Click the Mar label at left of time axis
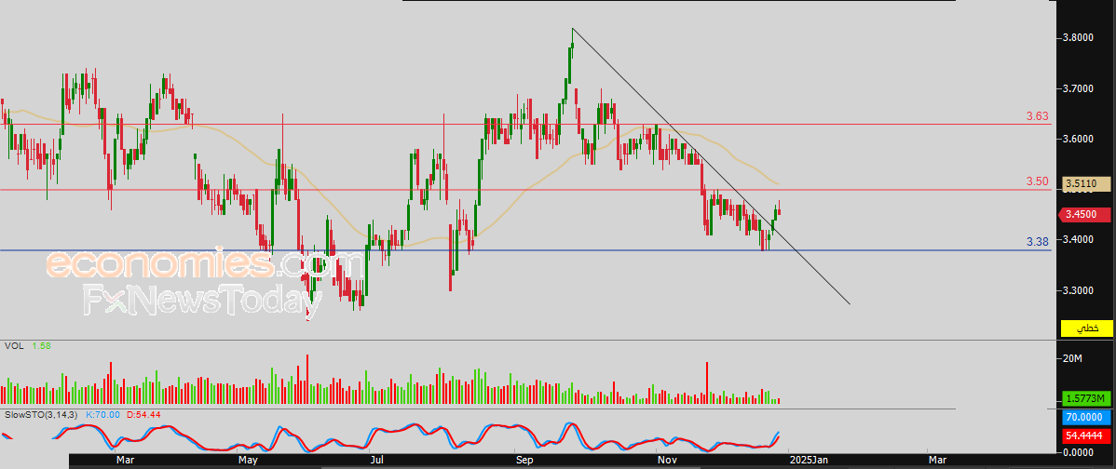This screenshot has height=469, width=1116. [x=125, y=461]
